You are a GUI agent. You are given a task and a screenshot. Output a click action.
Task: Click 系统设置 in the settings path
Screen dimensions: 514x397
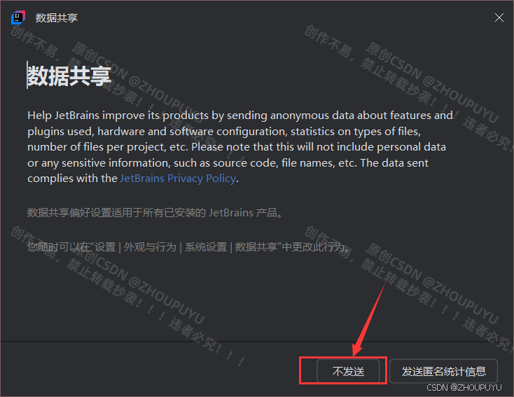206,247
